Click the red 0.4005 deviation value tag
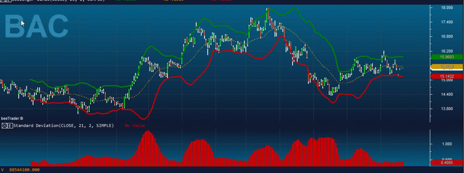 pos(447,163)
